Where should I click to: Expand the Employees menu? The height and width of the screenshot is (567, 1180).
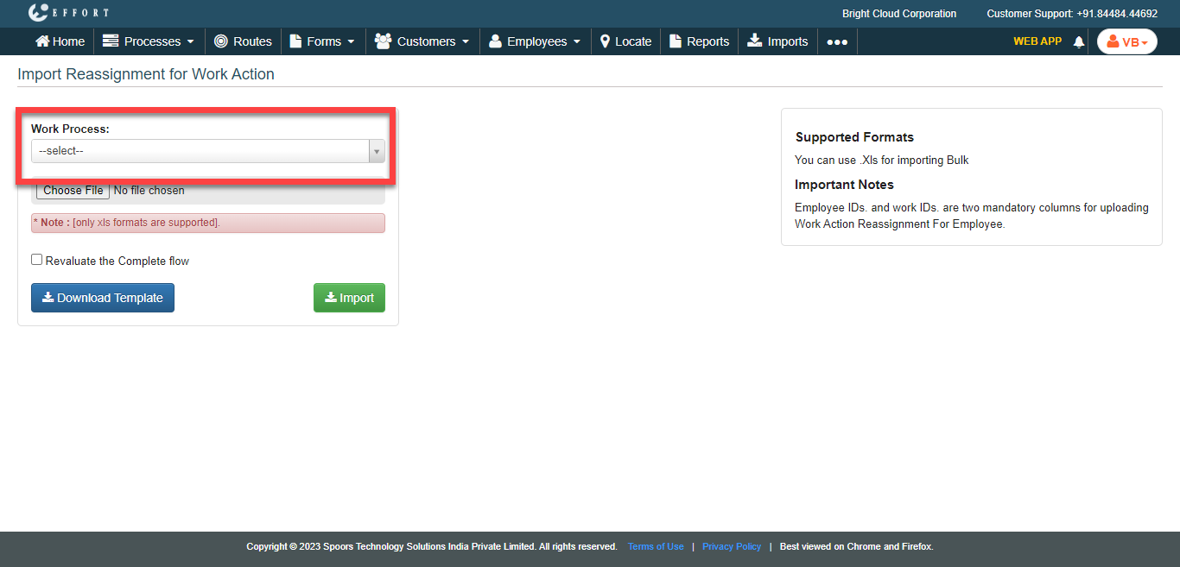pyautogui.click(x=535, y=41)
